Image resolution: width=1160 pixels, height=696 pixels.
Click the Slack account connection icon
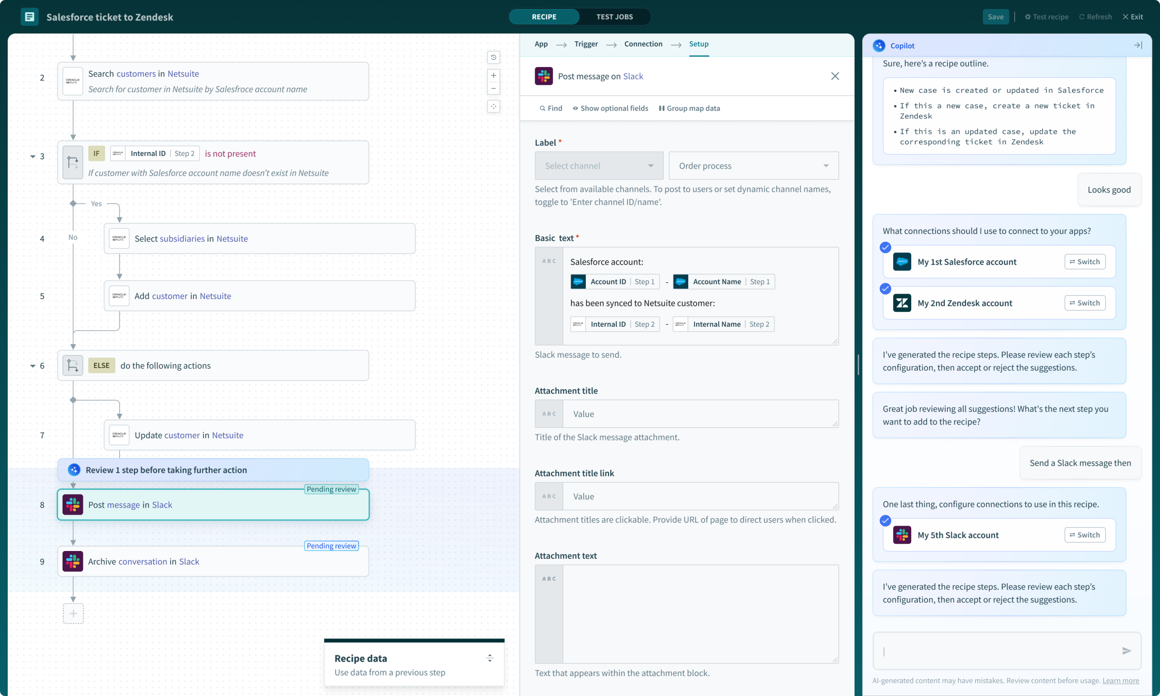pyautogui.click(x=902, y=535)
